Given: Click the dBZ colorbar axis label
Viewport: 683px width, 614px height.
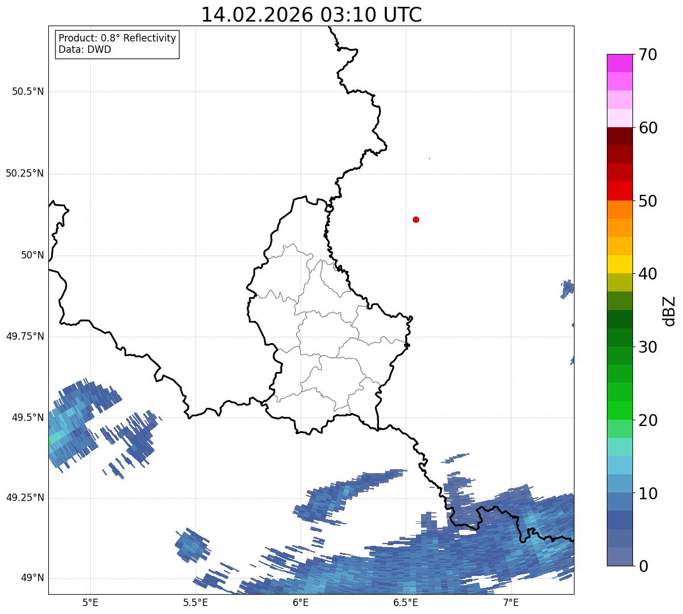Looking at the screenshot, I should 669,311.
